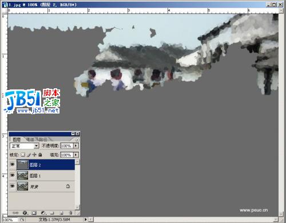Add a layer mask via panel bottom icon
The height and width of the screenshot is (223, 286).
tap(34, 213)
